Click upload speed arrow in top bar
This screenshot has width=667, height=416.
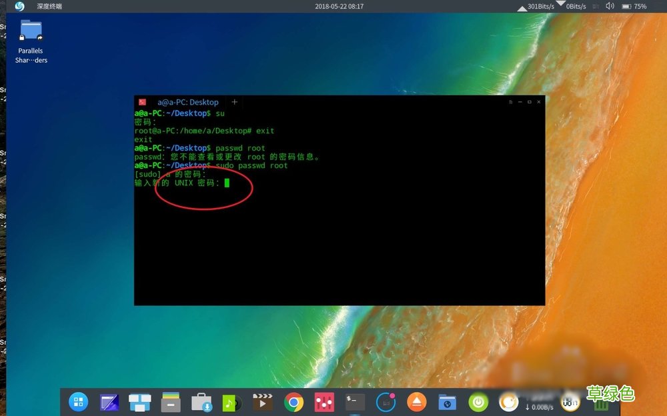point(521,8)
